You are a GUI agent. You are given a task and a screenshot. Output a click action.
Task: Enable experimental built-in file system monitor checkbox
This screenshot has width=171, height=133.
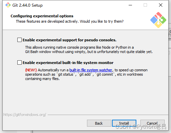[19, 63]
